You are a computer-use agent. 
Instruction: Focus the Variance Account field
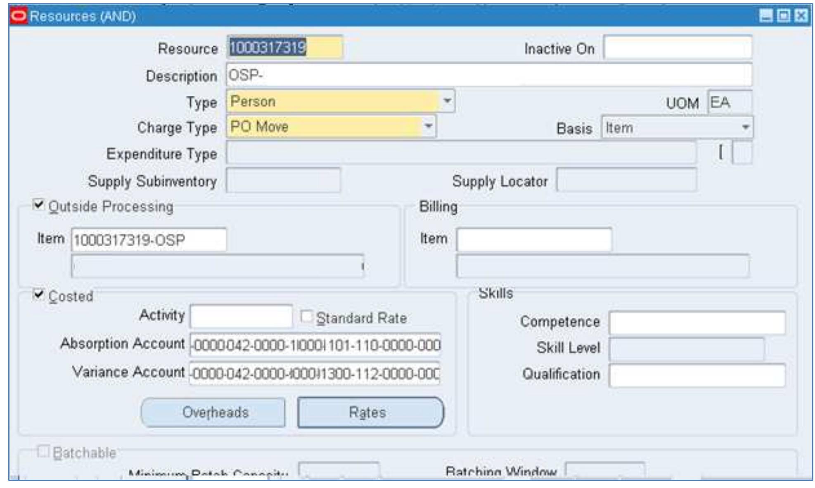(x=315, y=374)
